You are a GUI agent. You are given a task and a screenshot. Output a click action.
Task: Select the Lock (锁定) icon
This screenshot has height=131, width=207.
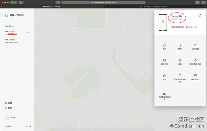tap(180, 45)
